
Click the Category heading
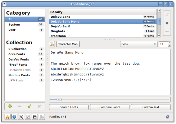tap(18, 13)
